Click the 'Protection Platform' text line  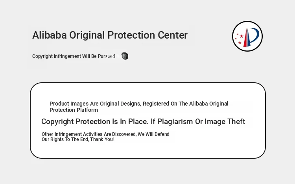[74, 110]
